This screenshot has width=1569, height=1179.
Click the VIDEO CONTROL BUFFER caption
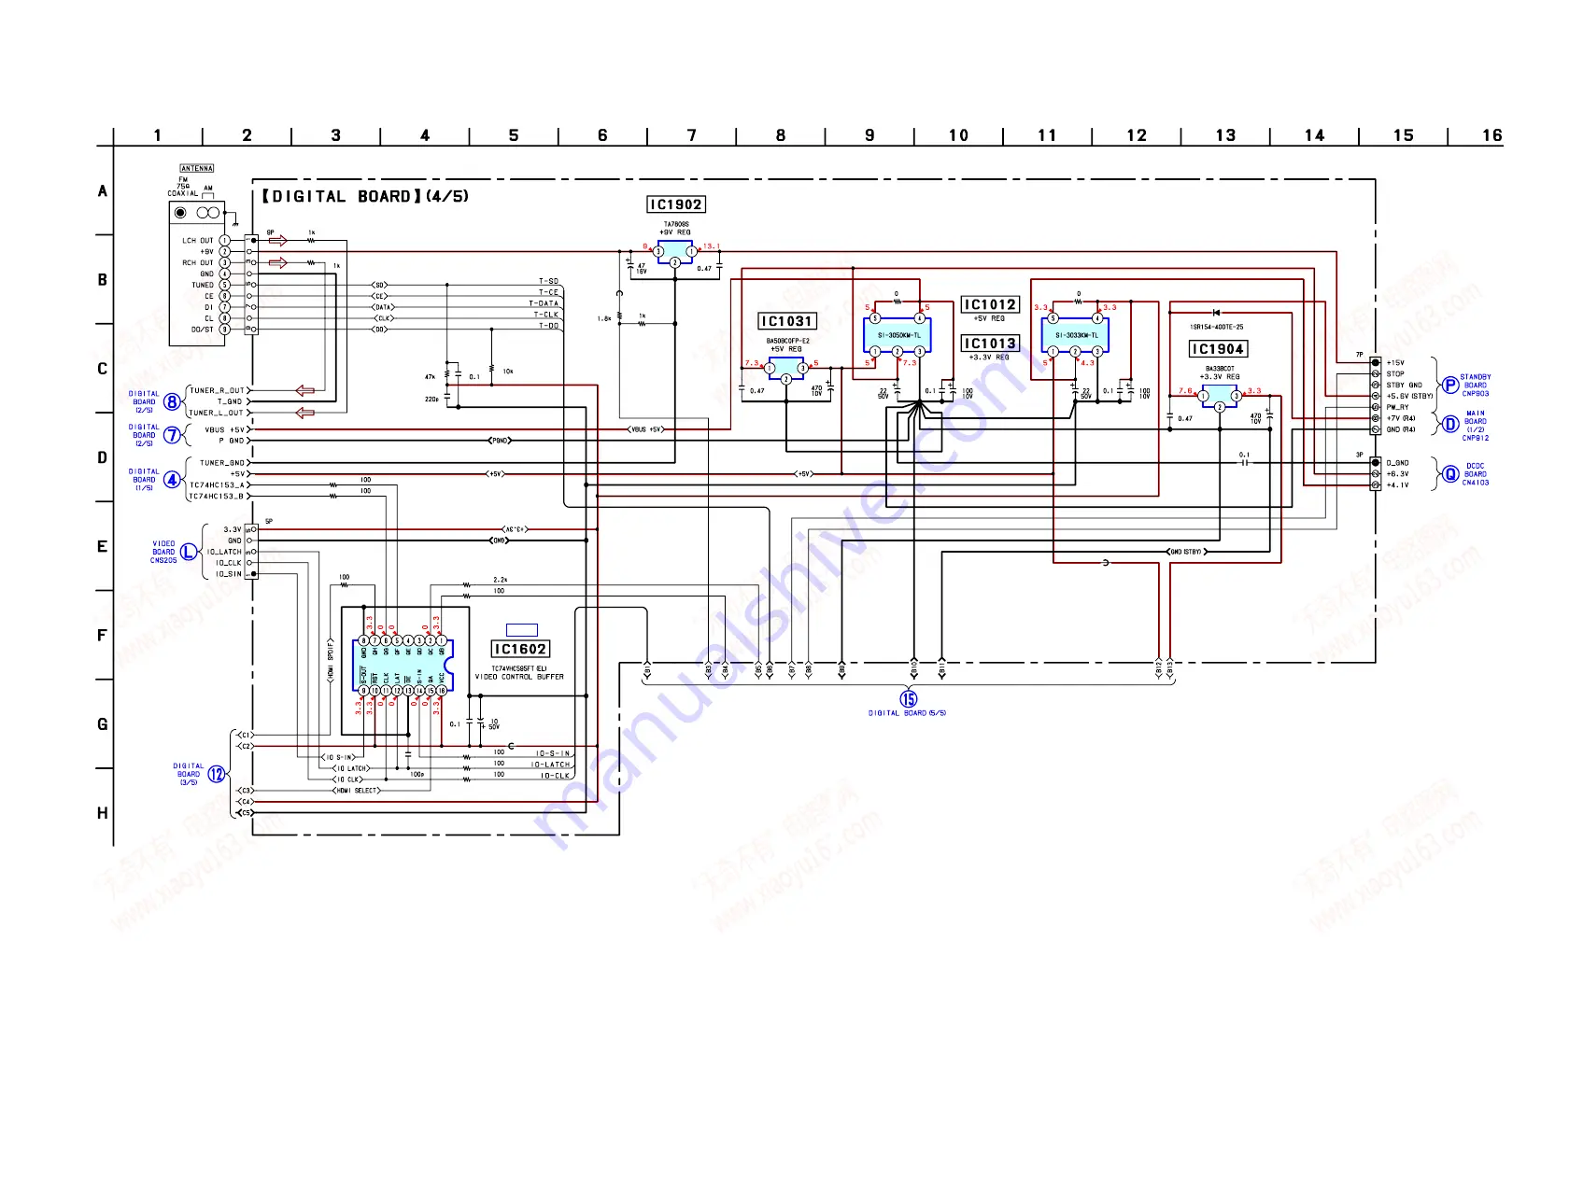[x=519, y=677]
